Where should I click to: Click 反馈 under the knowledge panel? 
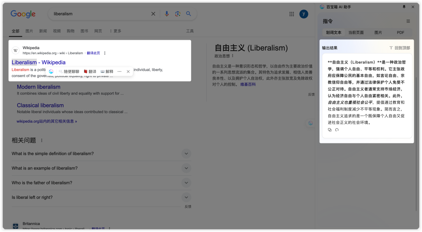(311, 95)
